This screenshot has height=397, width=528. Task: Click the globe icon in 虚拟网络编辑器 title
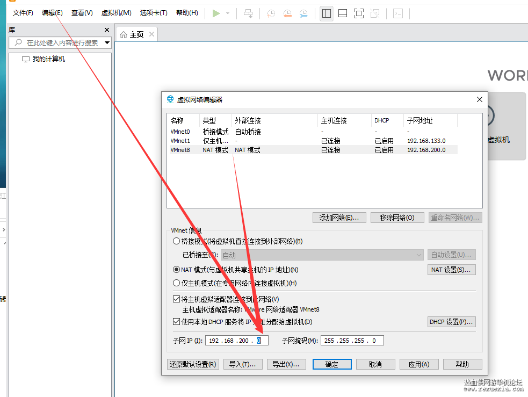(x=170, y=99)
